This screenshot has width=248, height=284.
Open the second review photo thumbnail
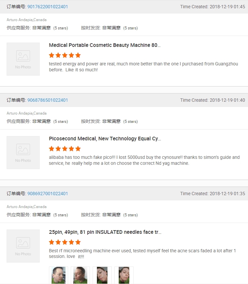[x=80, y=275]
